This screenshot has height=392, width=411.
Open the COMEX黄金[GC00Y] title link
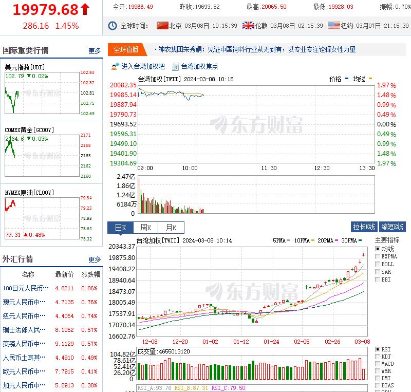(x=29, y=130)
